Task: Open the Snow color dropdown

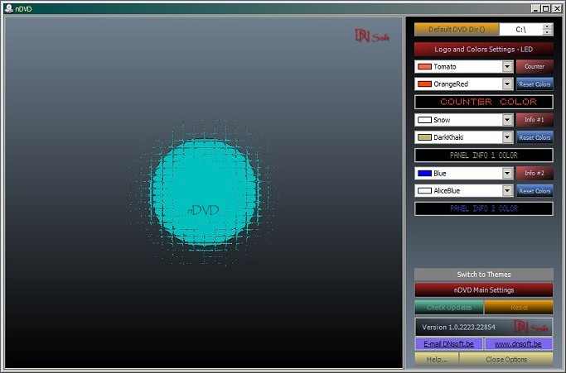Action: coord(507,120)
